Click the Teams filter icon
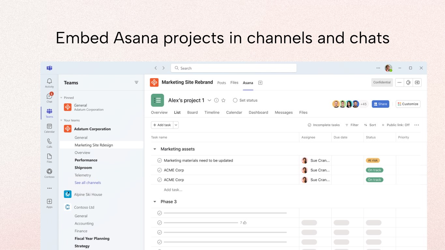This screenshot has height=250, width=445. [x=136, y=83]
